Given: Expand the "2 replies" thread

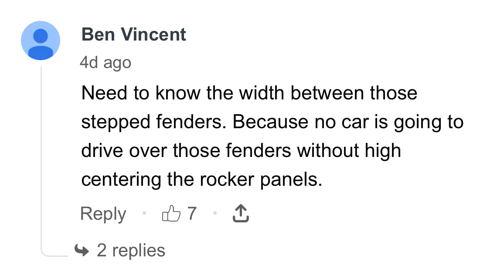Looking at the screenshot, I should [131, 250].
